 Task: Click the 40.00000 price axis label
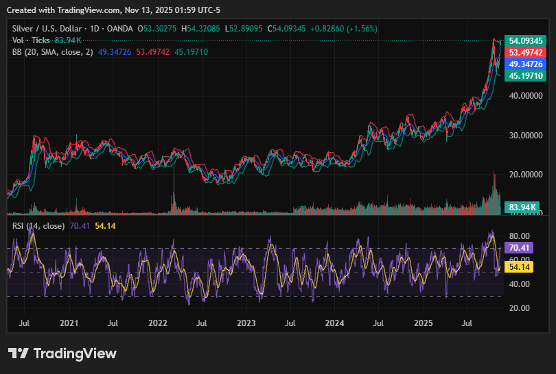coord(525,97)
